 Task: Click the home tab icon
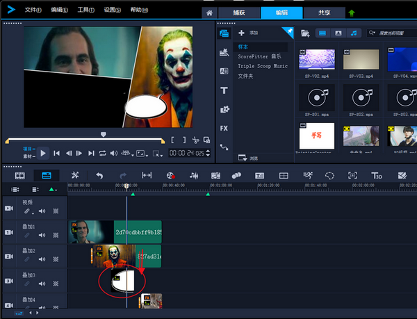coord(209,13)
